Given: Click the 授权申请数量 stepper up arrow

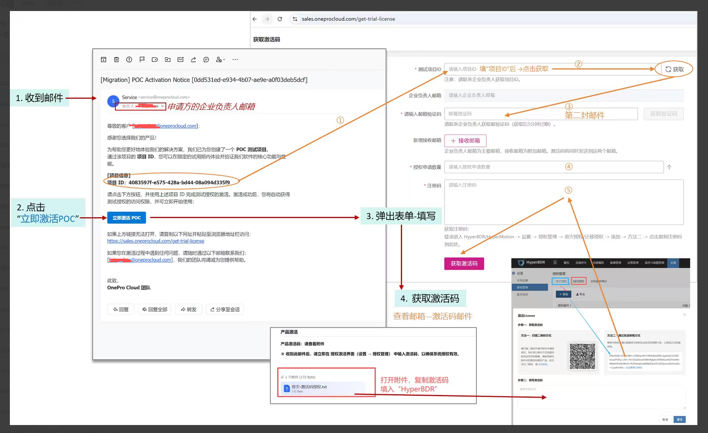Looking at the screenshot, I should click(x=669, y=167).
